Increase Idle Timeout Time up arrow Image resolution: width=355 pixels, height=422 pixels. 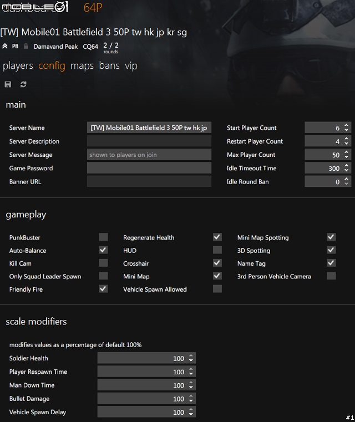[346, 165]
